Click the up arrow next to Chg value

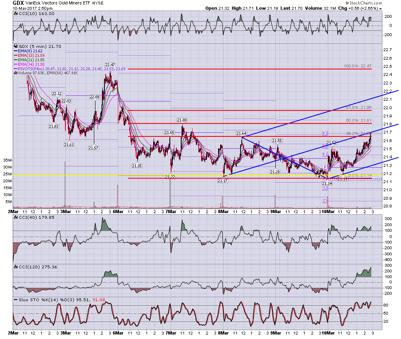380,9
